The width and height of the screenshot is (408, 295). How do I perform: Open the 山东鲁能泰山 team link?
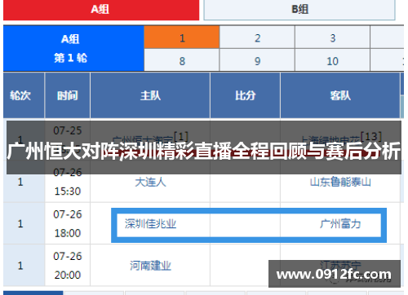point(340,182)
